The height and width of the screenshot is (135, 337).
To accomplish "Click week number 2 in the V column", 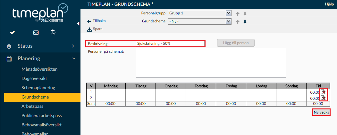I will (91, 98).
